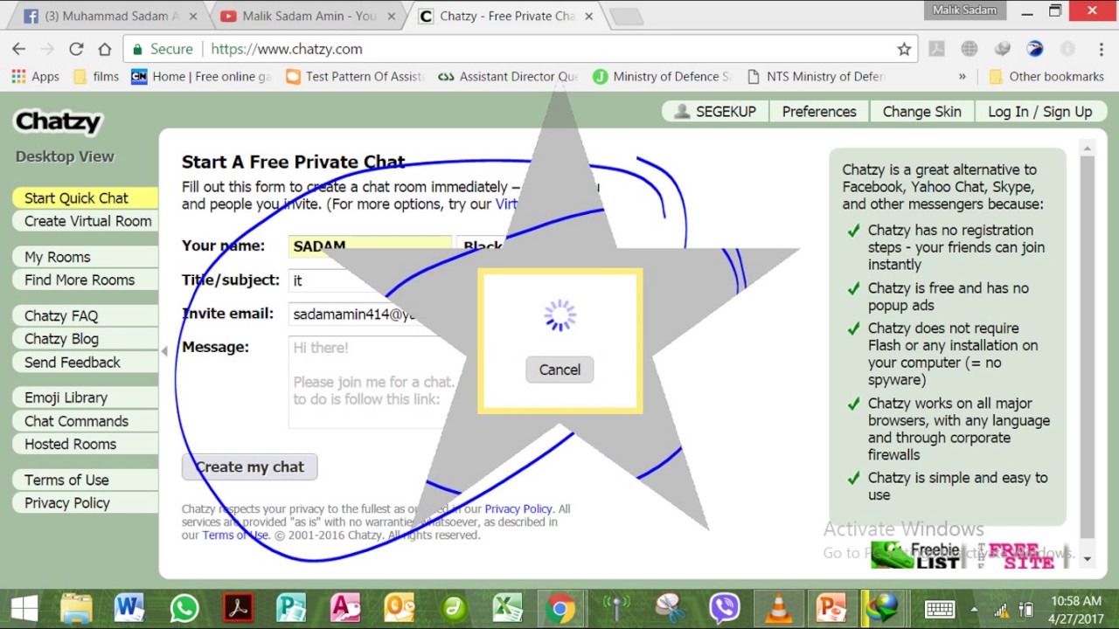
Task: Select Start Quick Chat in sidebar
Action: [85, 197]
